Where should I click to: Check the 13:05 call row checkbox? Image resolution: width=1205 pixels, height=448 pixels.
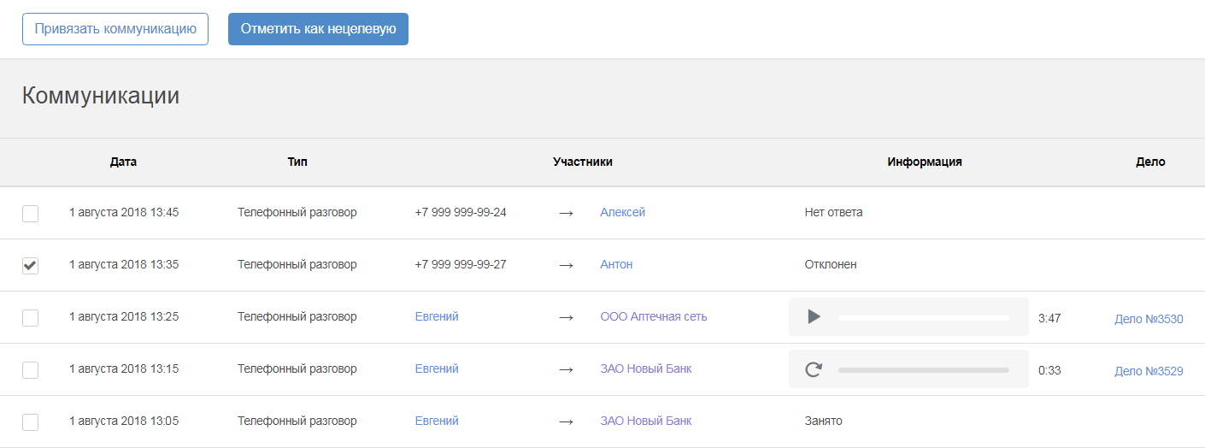point(30,421)
